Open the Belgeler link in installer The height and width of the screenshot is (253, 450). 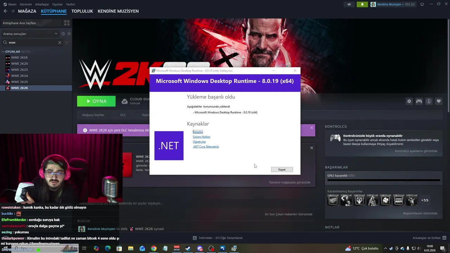[198, 132]
